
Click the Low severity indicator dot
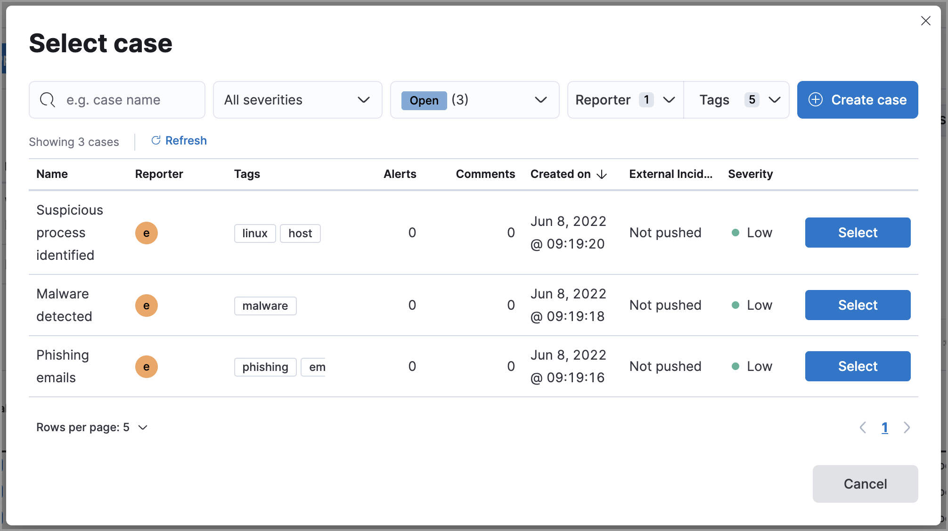[736, 233]
